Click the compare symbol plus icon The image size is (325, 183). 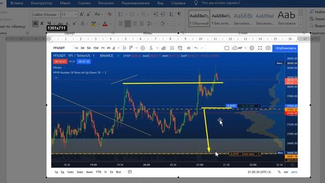143,48
